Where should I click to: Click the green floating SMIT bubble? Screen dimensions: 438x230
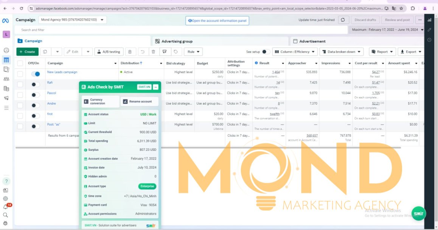pos(418,213)
